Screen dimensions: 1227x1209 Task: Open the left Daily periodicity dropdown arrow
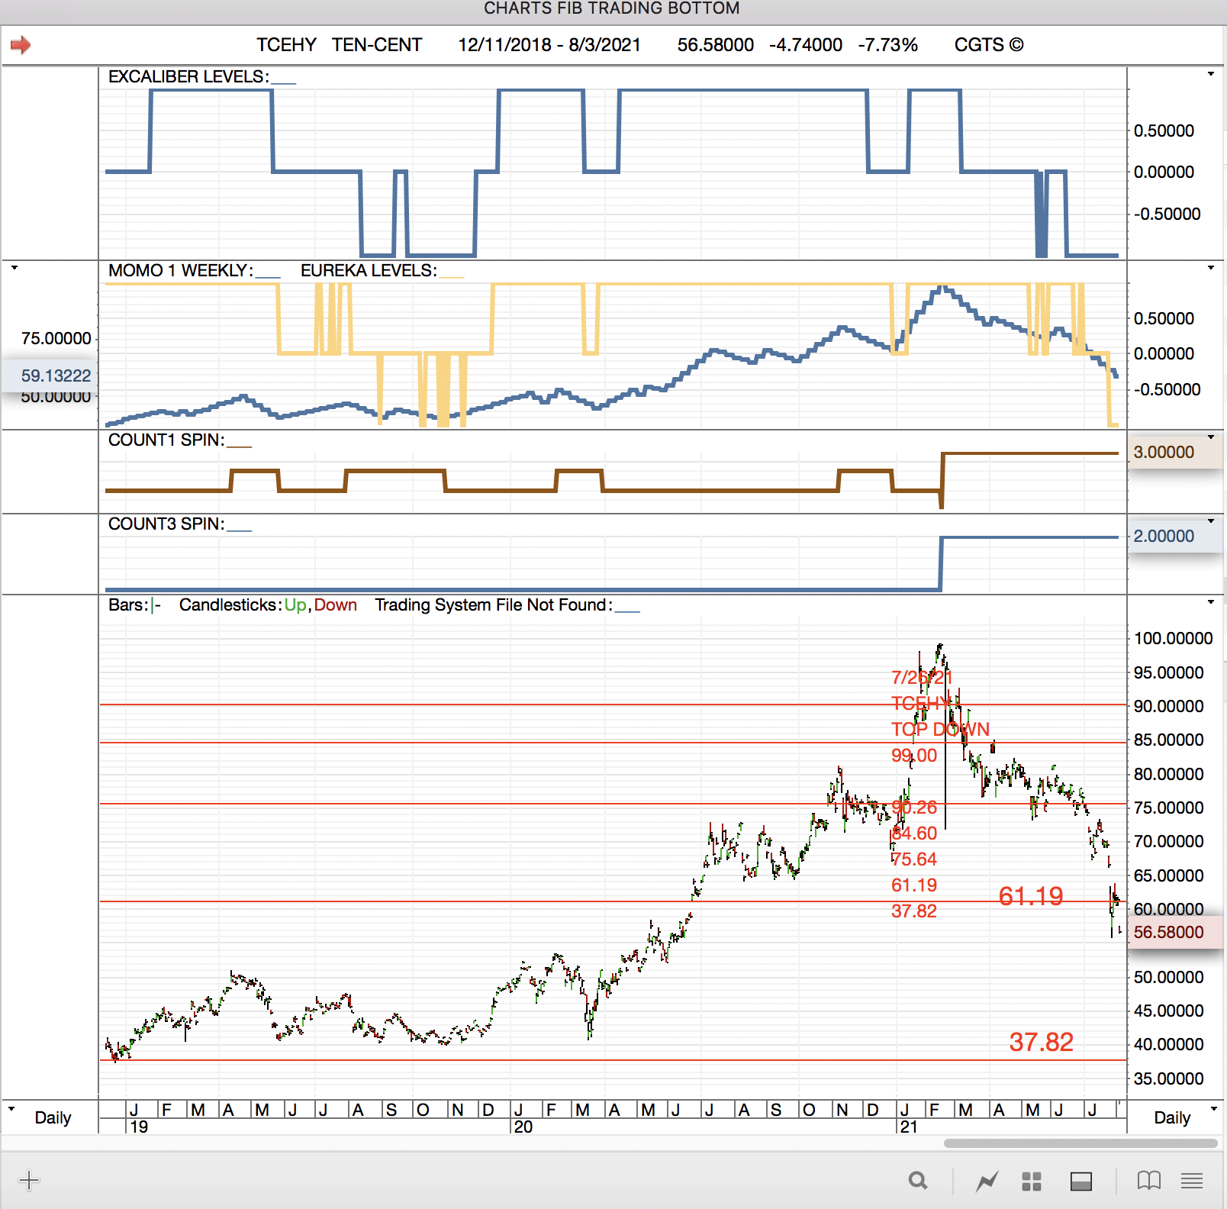click(x=11, y=1108)
